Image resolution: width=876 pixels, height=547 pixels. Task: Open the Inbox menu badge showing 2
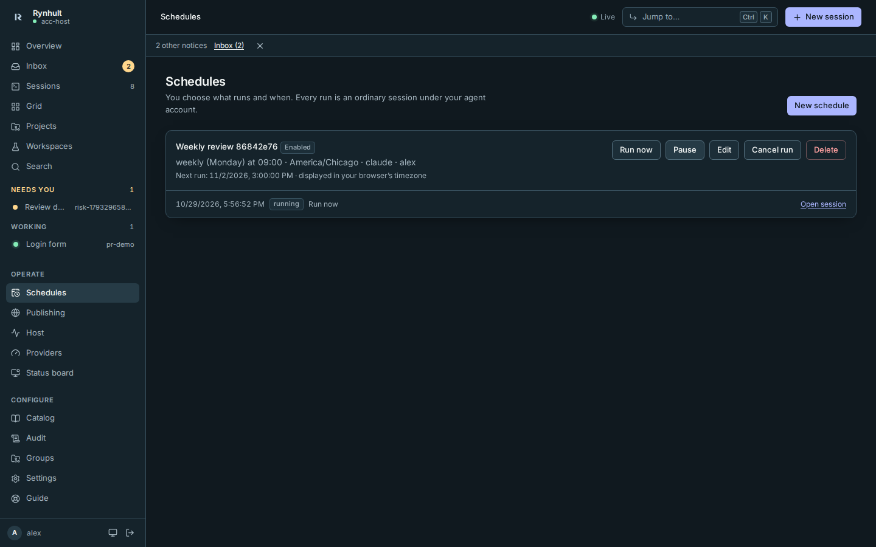click(x=128, y=66)
